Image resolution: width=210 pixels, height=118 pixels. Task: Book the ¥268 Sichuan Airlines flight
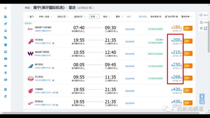pos(188,78)
